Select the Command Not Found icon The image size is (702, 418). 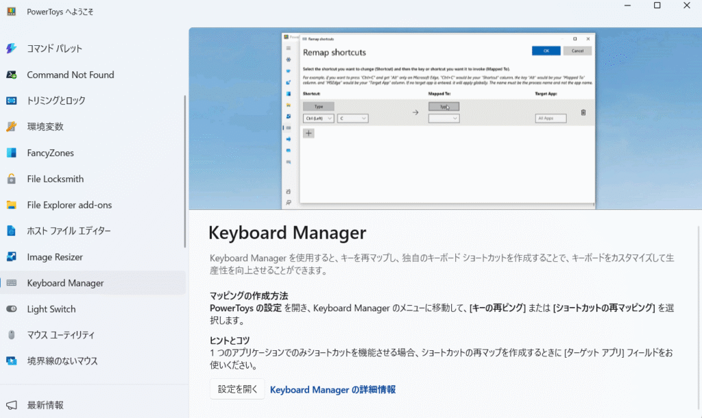point(12,75)
